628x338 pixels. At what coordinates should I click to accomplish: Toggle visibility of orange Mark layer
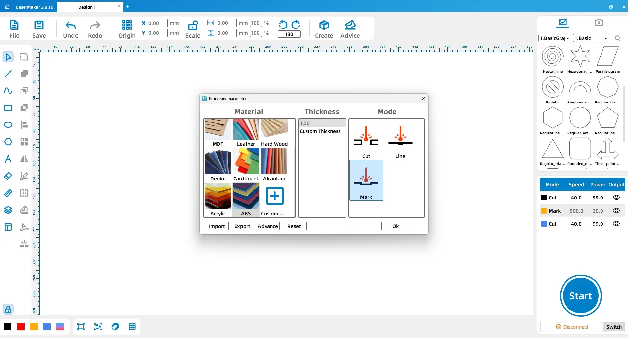point(616,211)
